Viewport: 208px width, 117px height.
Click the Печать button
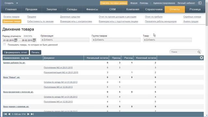[x=35, y=52]
